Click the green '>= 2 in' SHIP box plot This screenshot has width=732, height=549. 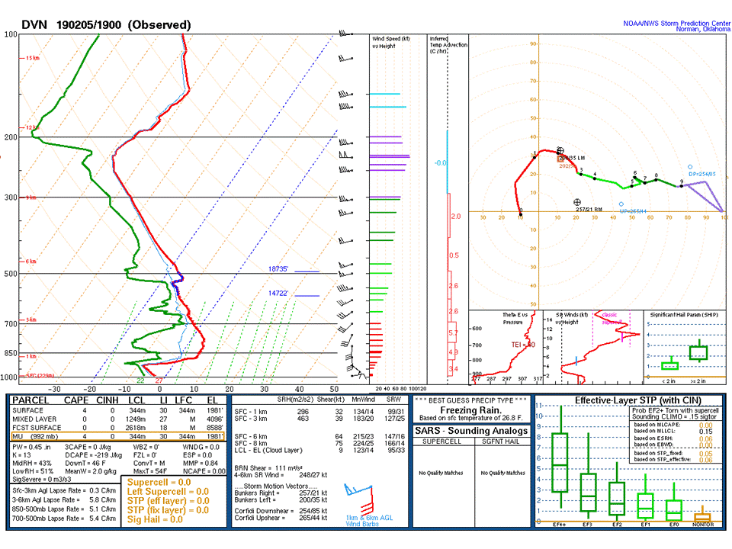pos(698,352)
